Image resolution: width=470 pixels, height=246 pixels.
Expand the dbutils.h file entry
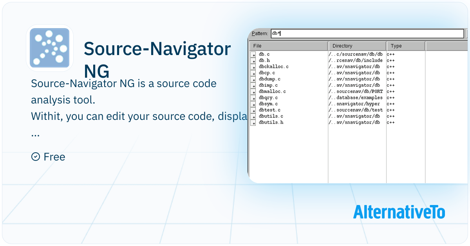(x=253, y=123)
